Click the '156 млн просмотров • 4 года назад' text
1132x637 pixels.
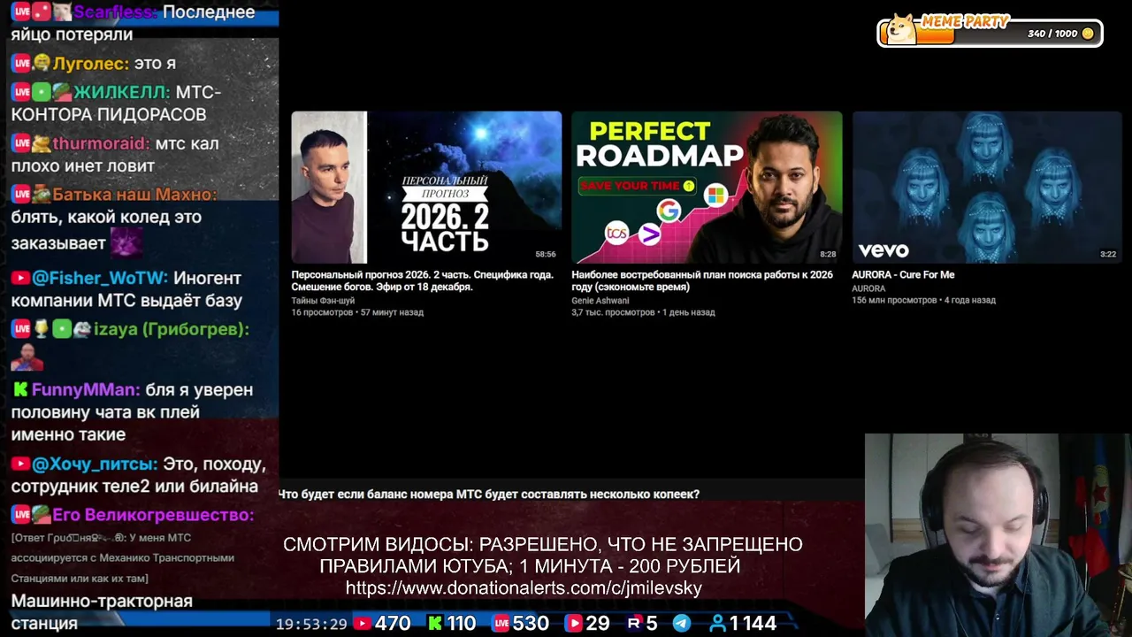pyautogui.click(x=923, y=300)
